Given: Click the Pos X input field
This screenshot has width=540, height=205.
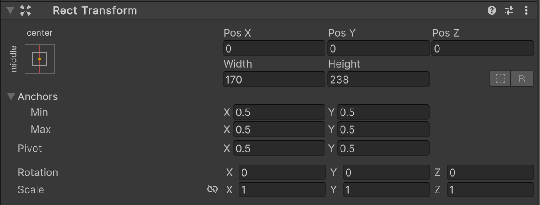Looking at the screenshot, I should click(x=274, y=49).
